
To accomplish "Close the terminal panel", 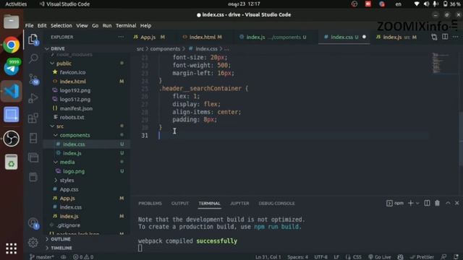I will click(x=456, y=203).
